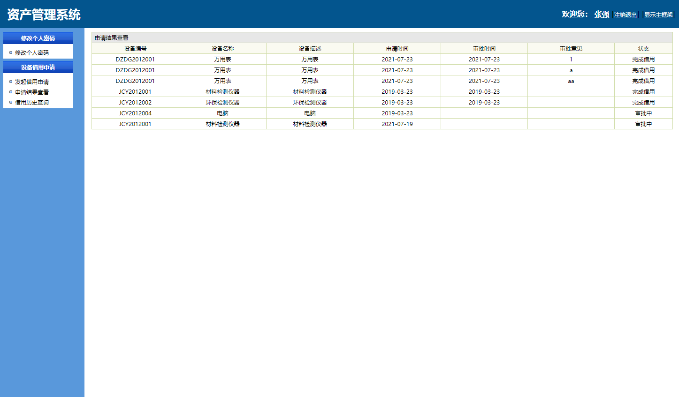The height and width of the screenshot is (397, 679).
Task: Open 发起借用申请 in the sidebar
Action: [32, 82]
